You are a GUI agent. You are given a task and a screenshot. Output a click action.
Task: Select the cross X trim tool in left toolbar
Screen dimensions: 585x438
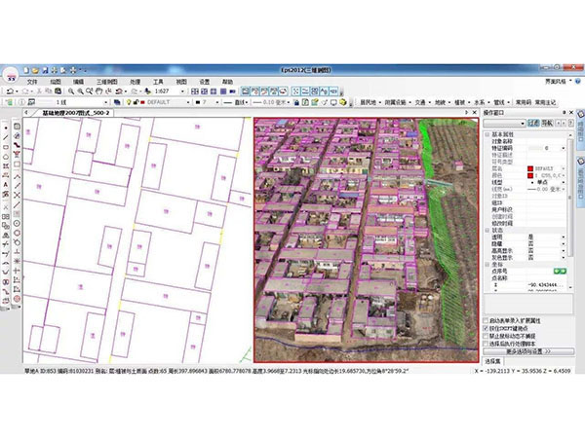tap(17, 195)
